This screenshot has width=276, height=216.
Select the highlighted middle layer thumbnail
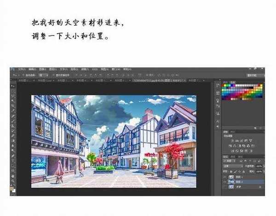230,182
